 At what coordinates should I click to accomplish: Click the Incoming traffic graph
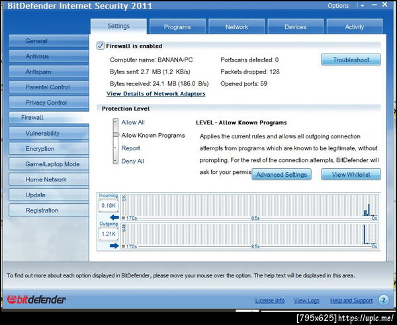[249, 207]
